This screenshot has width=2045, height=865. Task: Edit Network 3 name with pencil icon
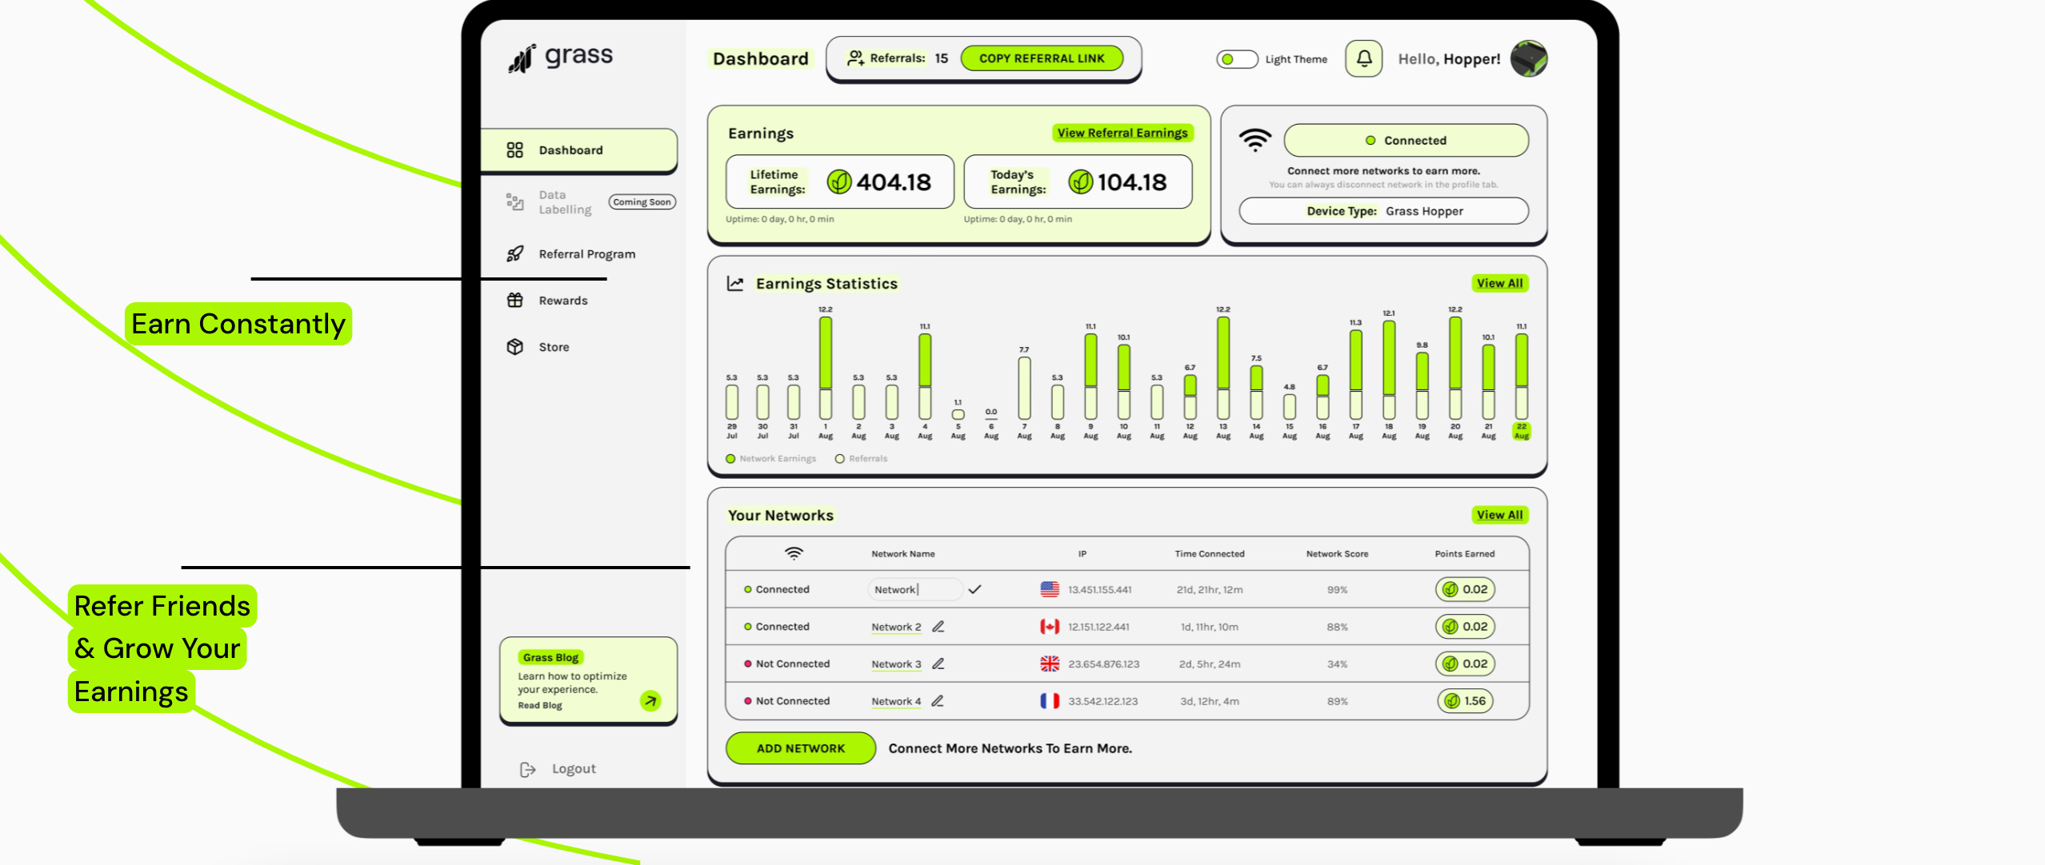pyautogui.click(x=938, y=664)
